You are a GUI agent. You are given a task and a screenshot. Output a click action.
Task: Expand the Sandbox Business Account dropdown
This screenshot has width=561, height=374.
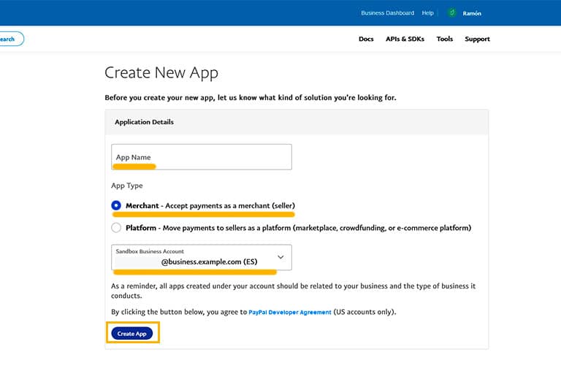202,257
